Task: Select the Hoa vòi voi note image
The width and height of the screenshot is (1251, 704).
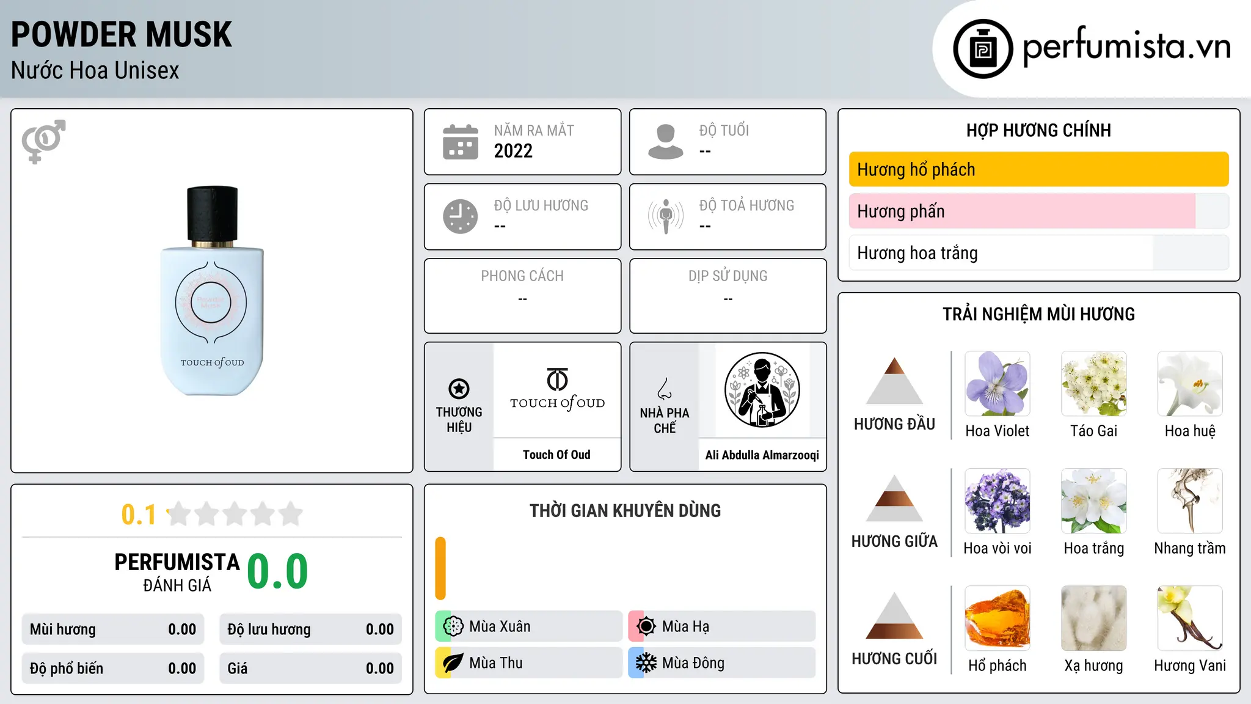Action: click(998, 501)
